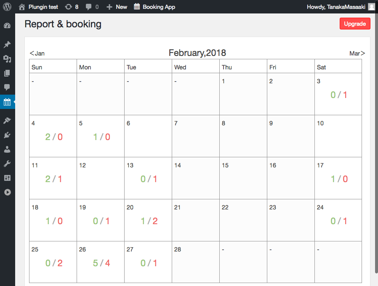This screenshot has width=378, height=286.
Task: Open Settings sliders icon in sidebar
Action: 7,178
